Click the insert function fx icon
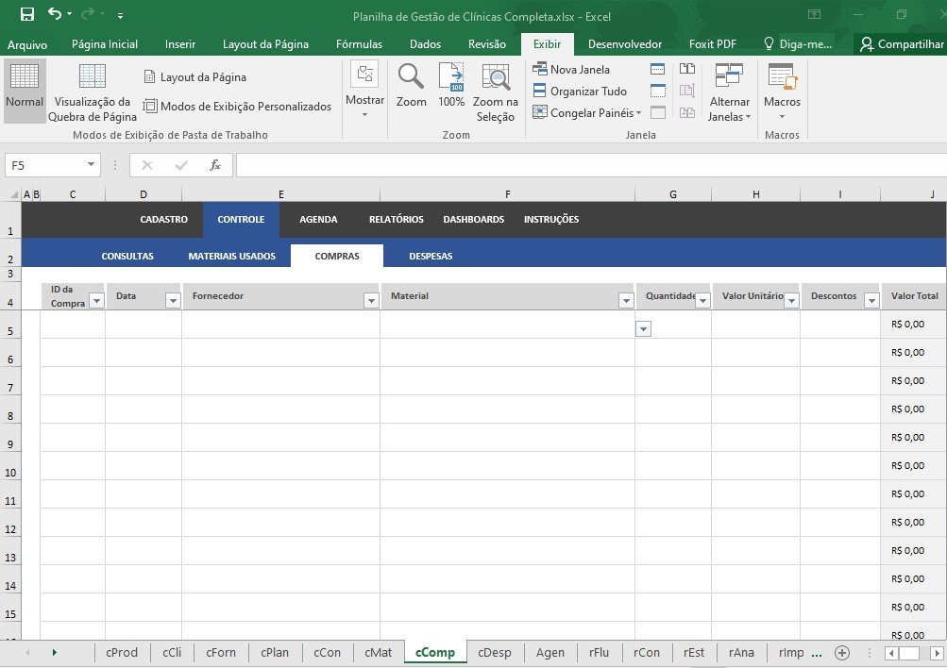Screen dimensions: 947x668 pyautogui.click(x=215, y=165)
